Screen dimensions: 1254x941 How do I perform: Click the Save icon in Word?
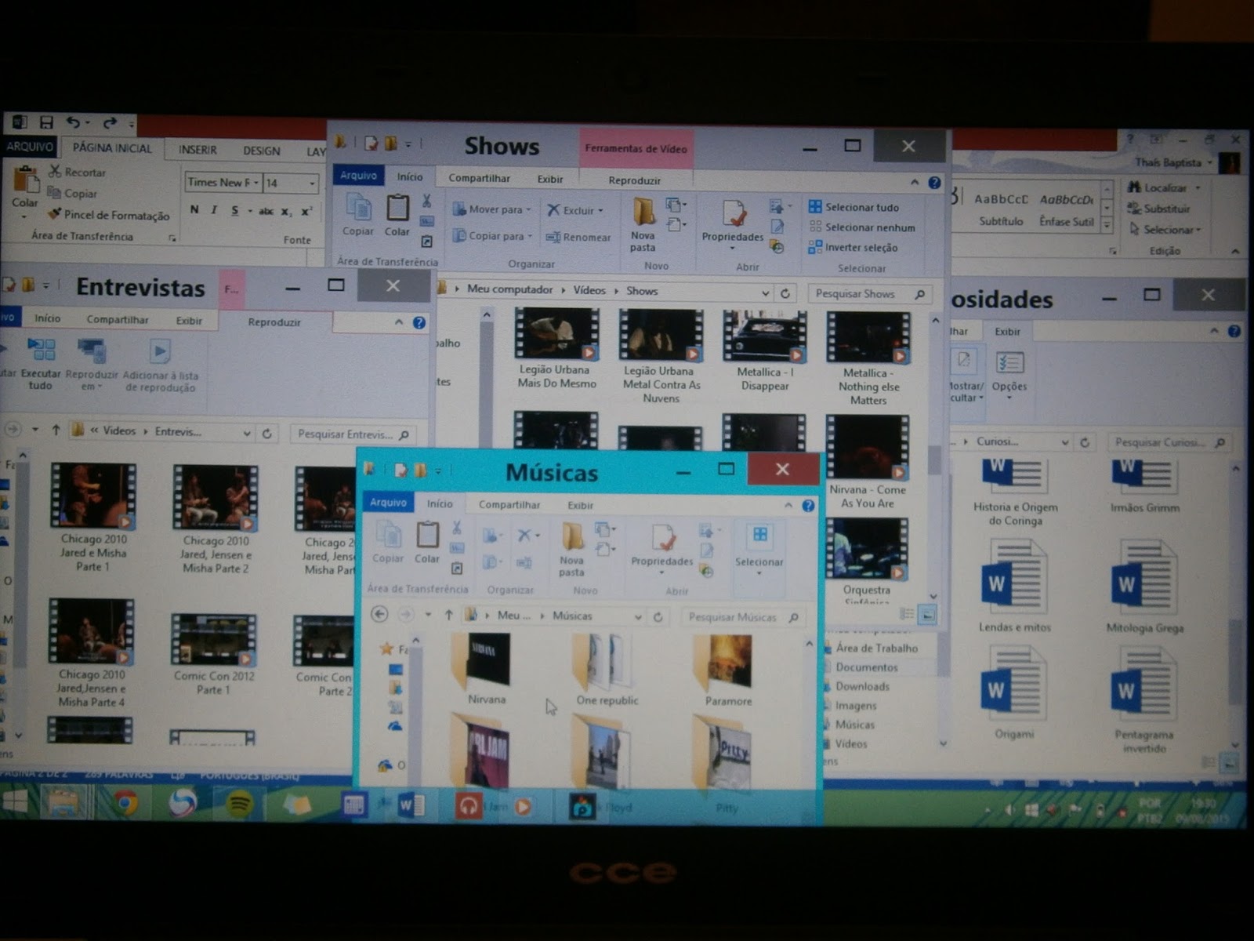tap(46, 122)
